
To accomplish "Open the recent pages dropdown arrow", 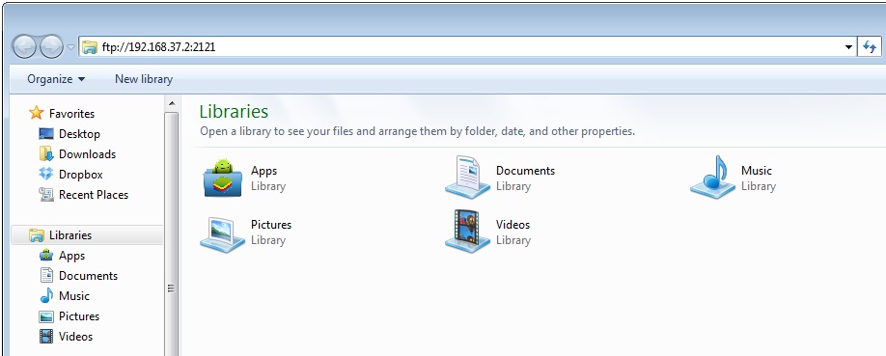I will point(70,47).
